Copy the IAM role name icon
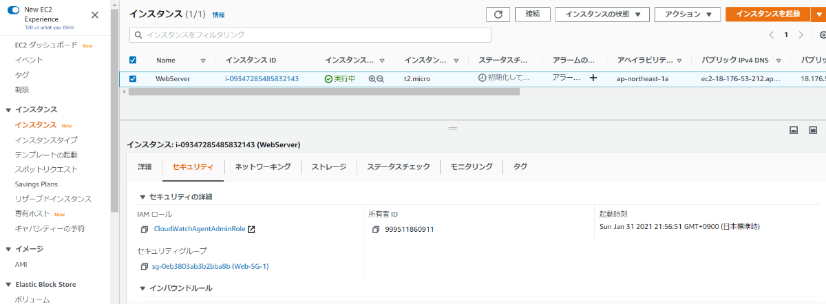Viewport: 826px width, 304px height. tap(145, 229)
